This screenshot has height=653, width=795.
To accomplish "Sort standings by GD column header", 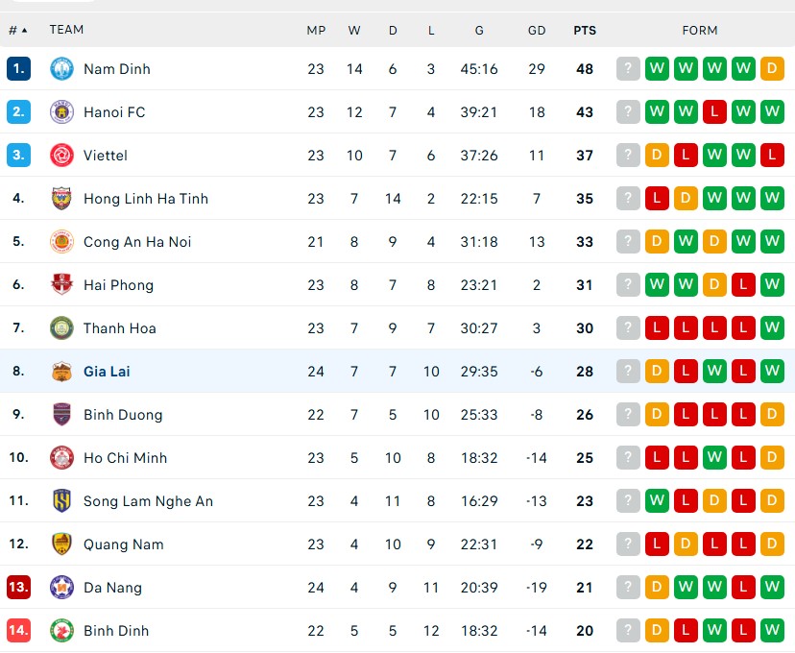I will pyautogui.click(x=537, y=31).
